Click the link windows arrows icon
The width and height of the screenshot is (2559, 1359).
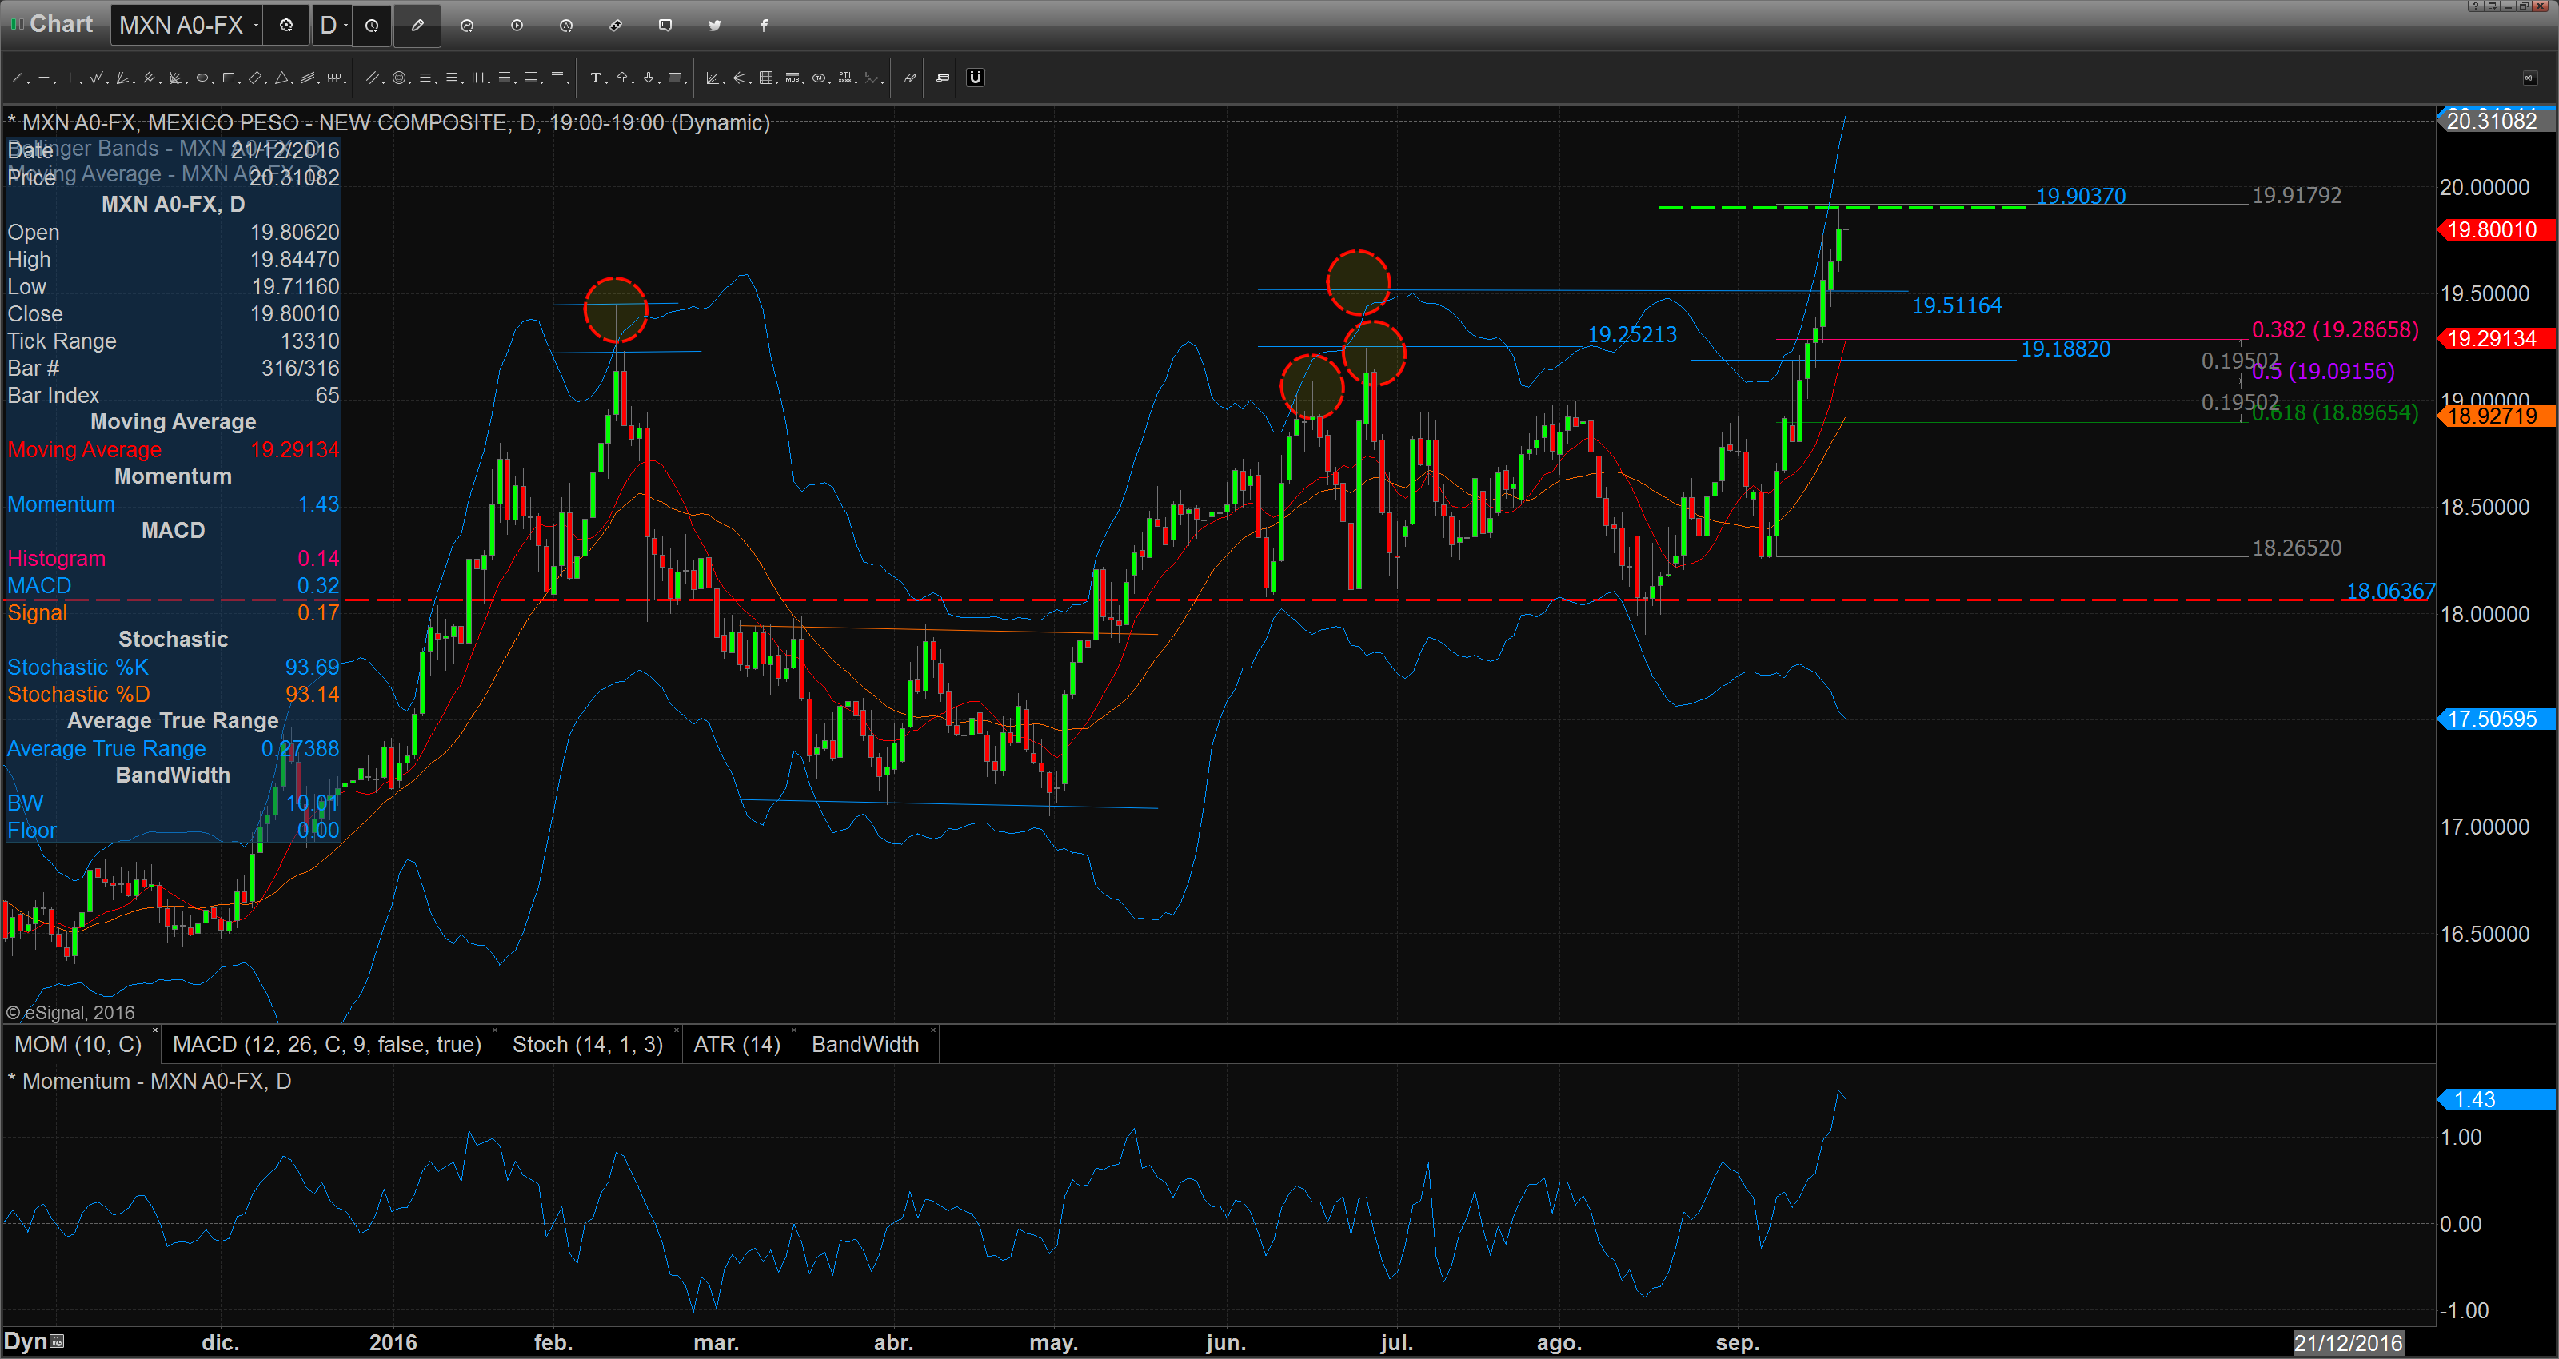tap(616, 26)
